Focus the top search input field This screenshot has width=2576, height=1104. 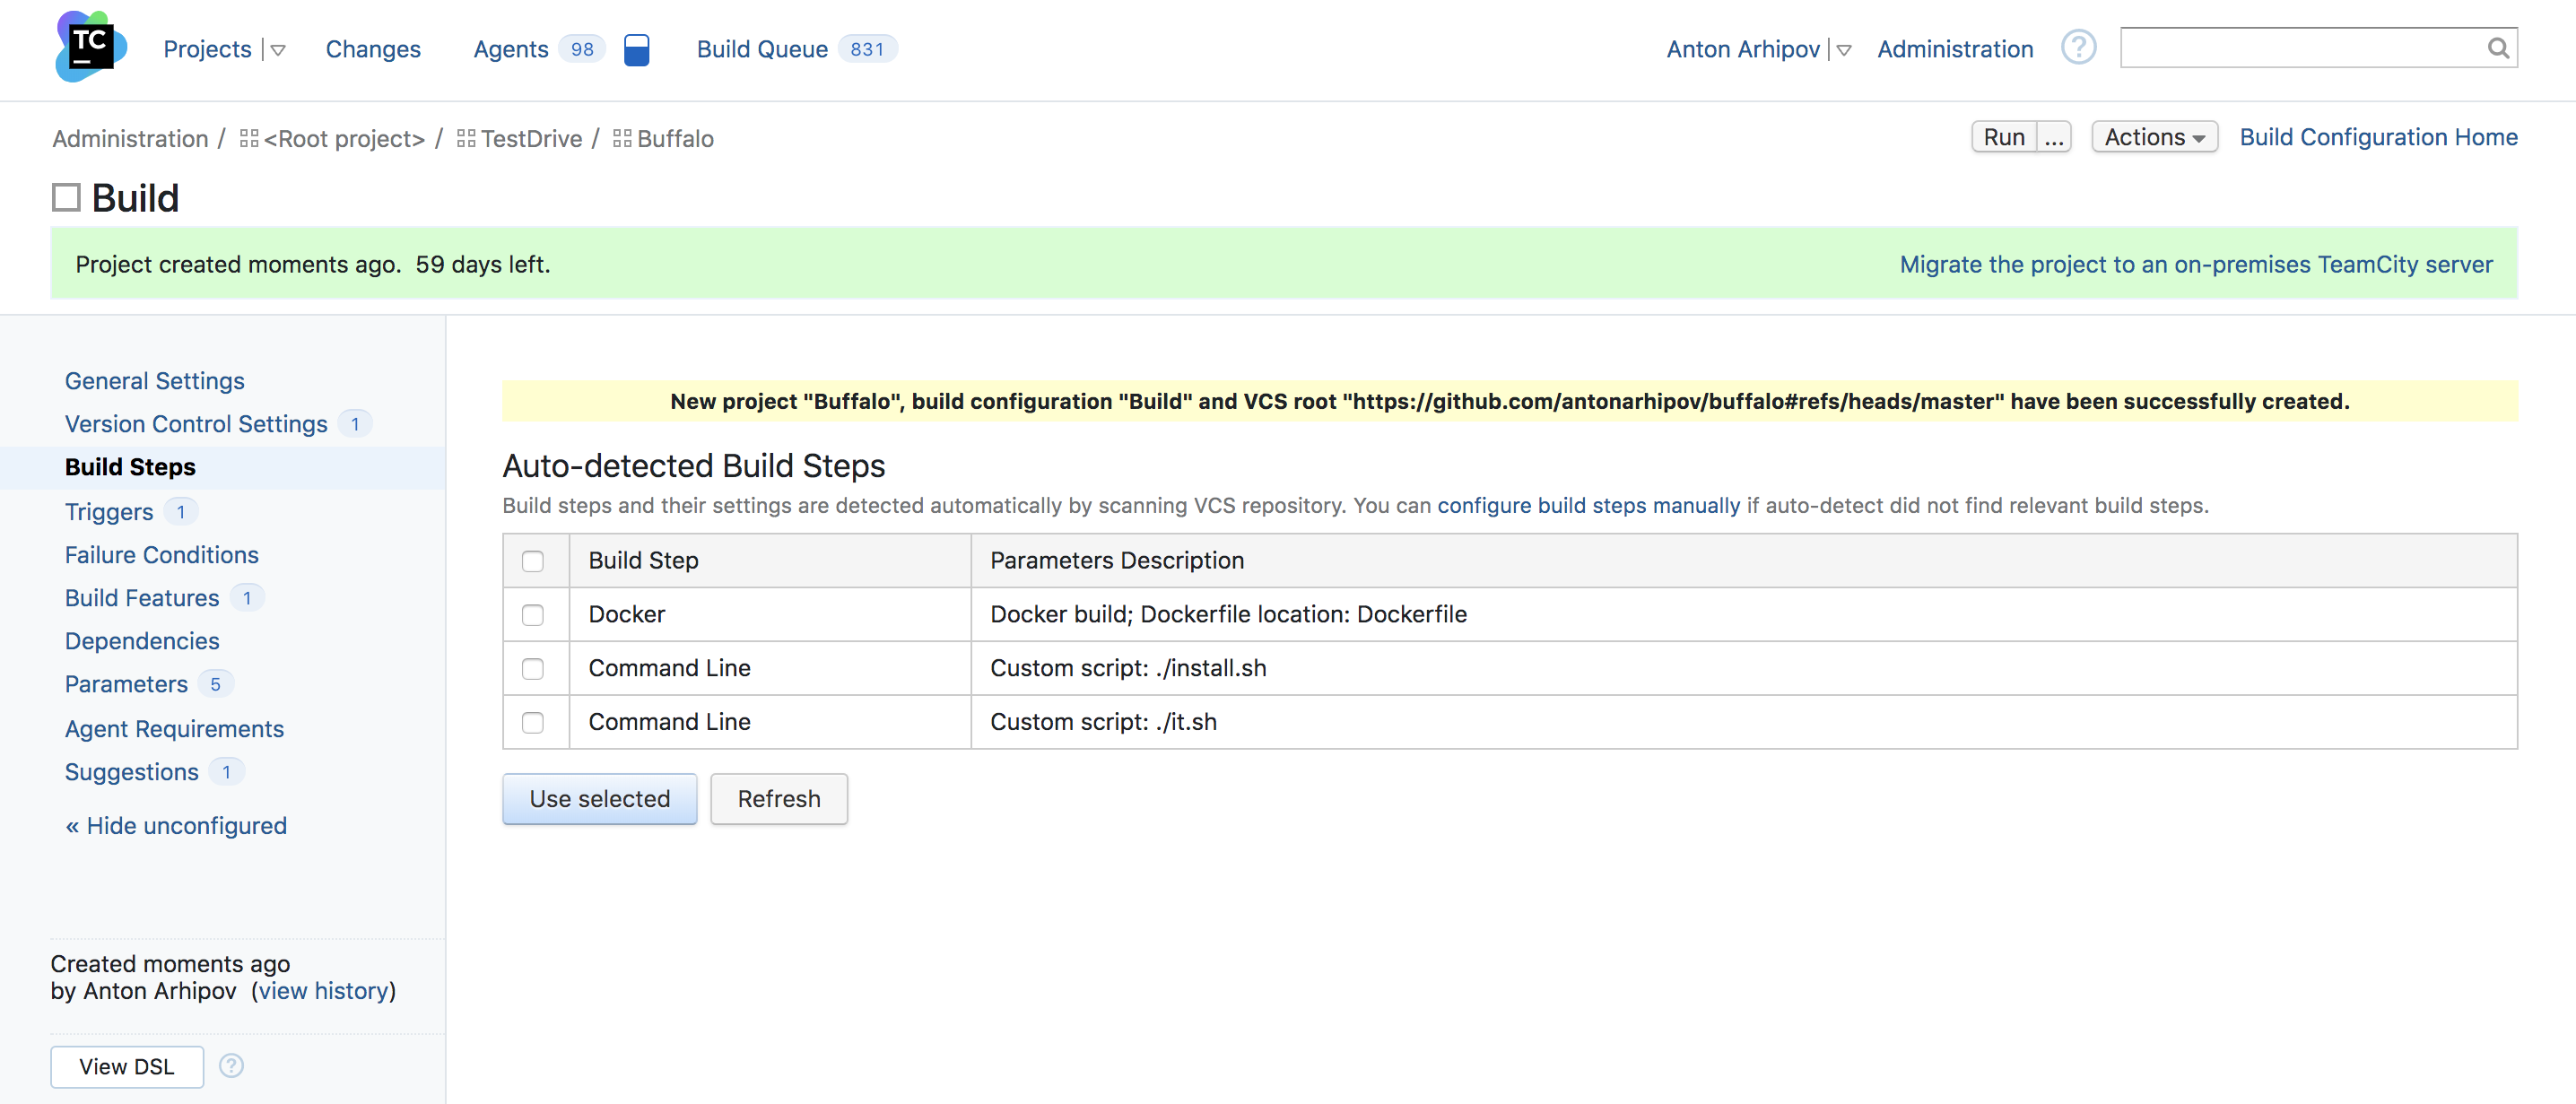[2303, 48]
